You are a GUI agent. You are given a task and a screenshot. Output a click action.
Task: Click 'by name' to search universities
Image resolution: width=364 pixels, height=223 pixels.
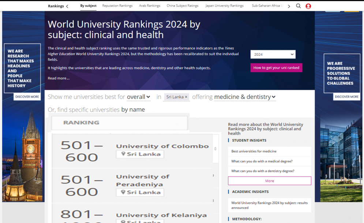click(133, 110)
